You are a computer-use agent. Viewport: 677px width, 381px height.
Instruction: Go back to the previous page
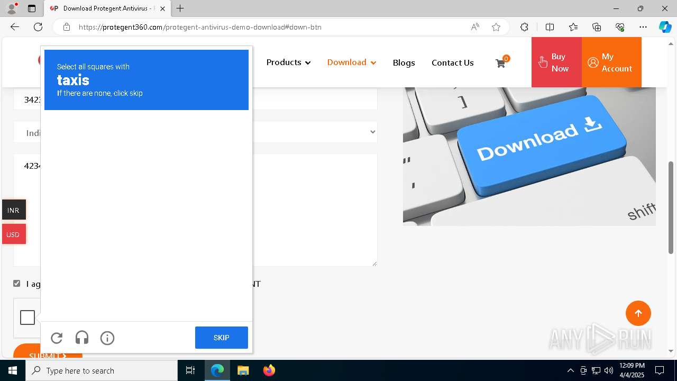point(15,27)
